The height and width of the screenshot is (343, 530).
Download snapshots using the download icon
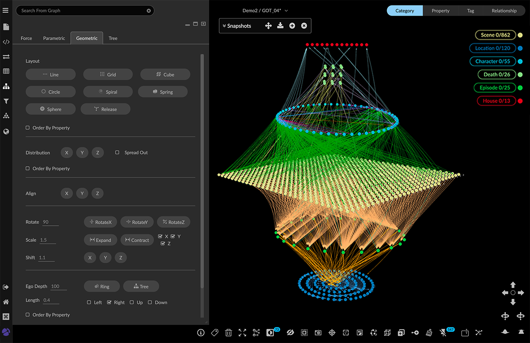[280, 26]
